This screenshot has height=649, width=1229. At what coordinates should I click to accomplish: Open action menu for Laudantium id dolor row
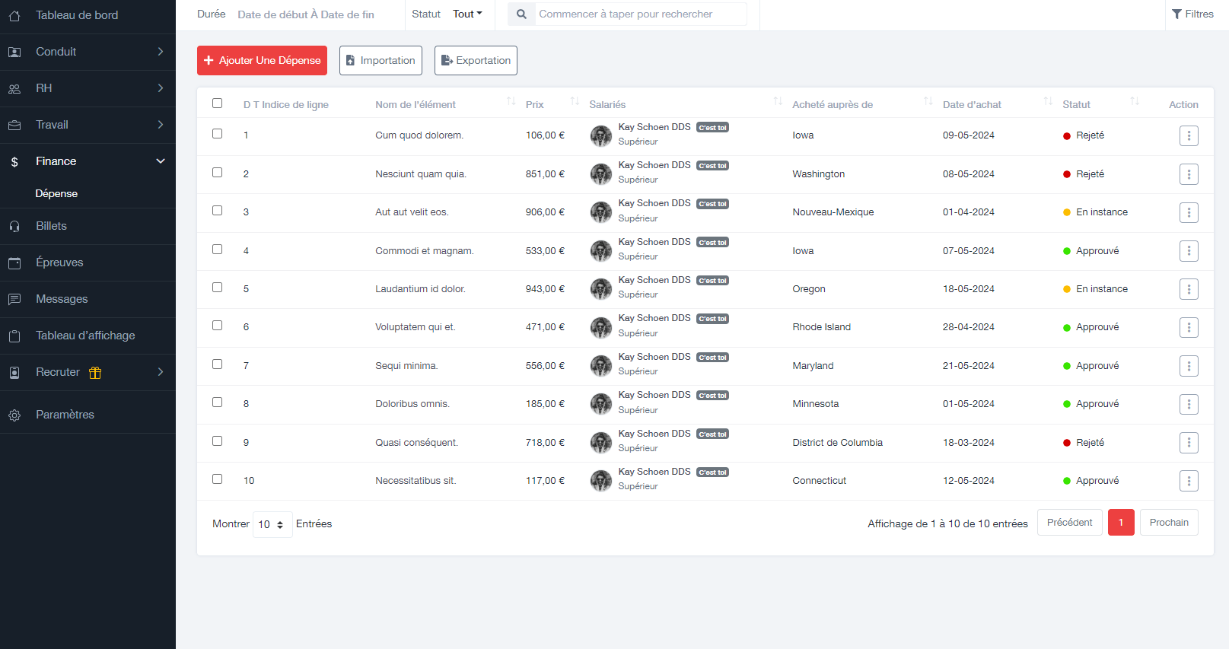pos(1189,289)
